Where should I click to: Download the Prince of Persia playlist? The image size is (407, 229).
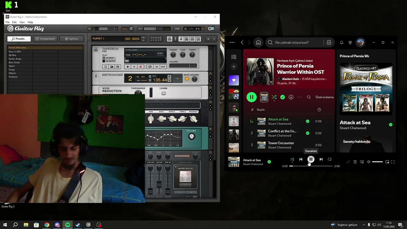click(x=291, y=97)
